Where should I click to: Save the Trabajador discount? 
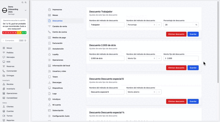click(193, 34)
